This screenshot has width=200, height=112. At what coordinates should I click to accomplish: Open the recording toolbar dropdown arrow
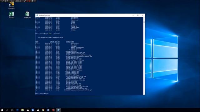[1, 1]
